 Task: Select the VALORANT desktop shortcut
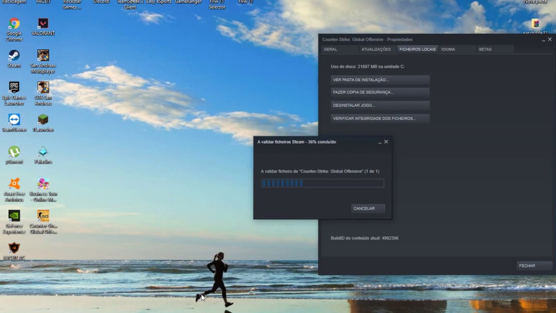click(x=43, y=27)
